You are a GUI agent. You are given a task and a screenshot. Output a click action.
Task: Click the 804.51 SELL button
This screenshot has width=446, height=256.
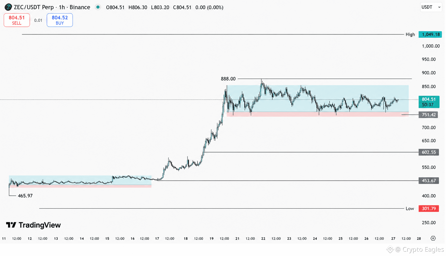point(17,20)
